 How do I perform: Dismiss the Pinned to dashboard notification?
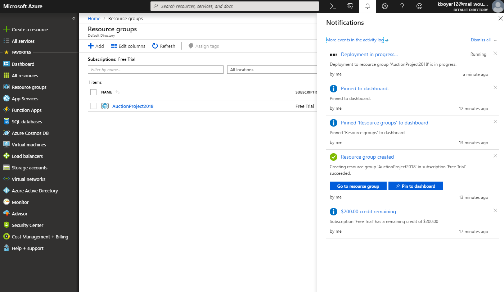click(495, 87)
